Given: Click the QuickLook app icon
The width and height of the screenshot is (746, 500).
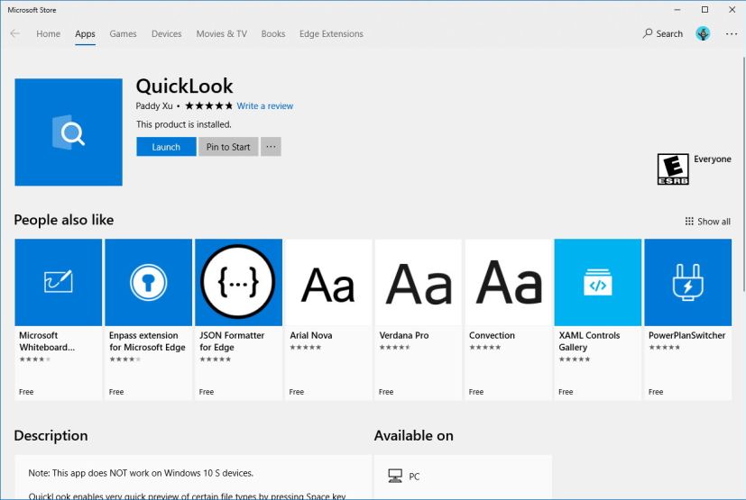Looking at the screenshot, I should point(69,132).
